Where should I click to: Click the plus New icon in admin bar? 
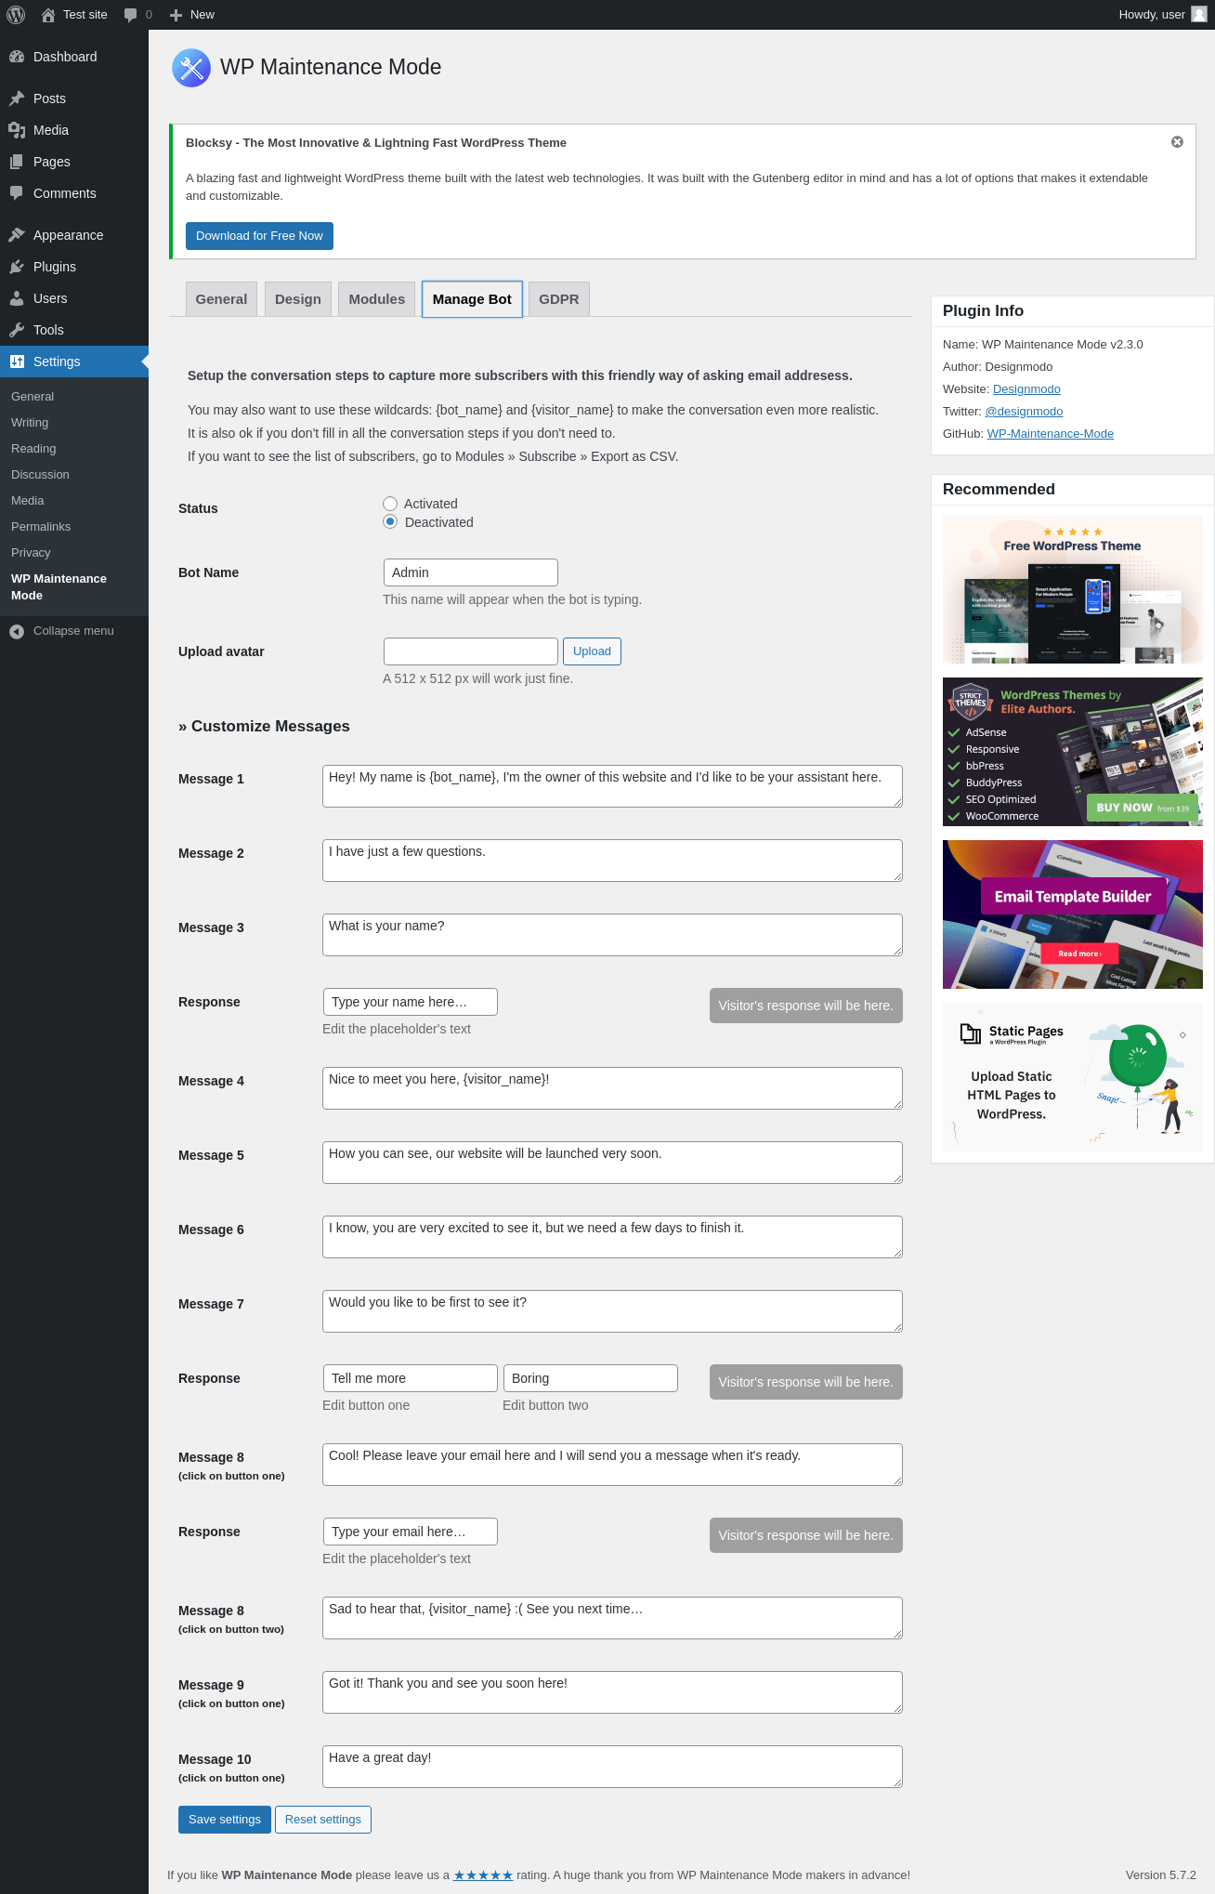click(176, 15)
